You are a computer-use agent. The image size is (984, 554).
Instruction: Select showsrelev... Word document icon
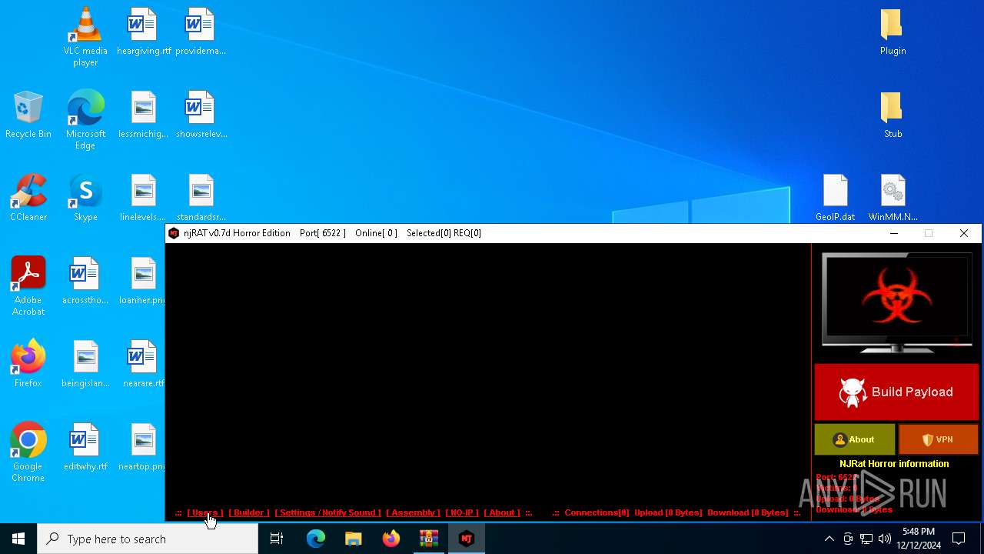[x=201, y=115]
